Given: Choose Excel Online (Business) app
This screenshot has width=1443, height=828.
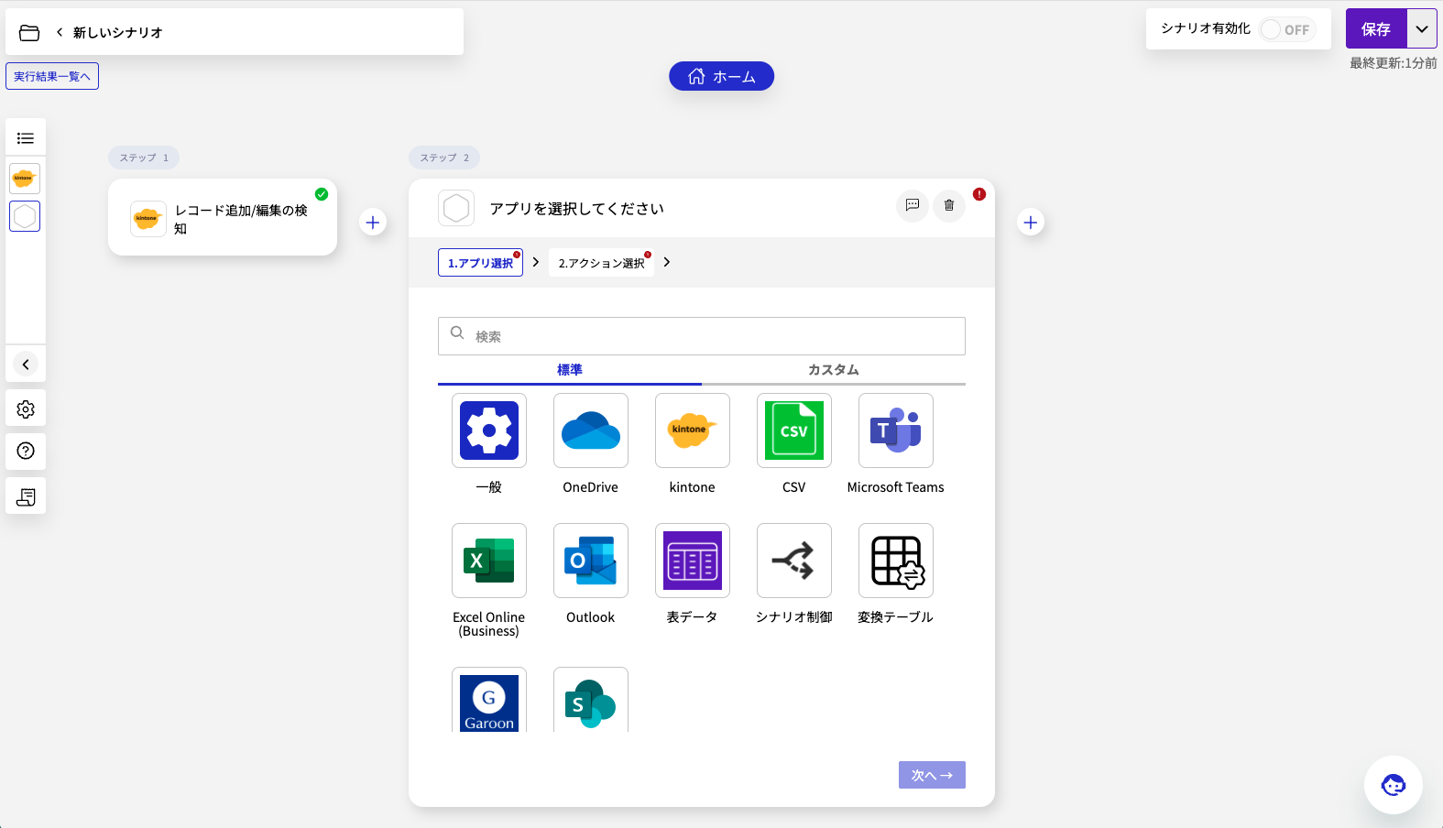Looking at the screenshot, I should [x=488, y=561].
